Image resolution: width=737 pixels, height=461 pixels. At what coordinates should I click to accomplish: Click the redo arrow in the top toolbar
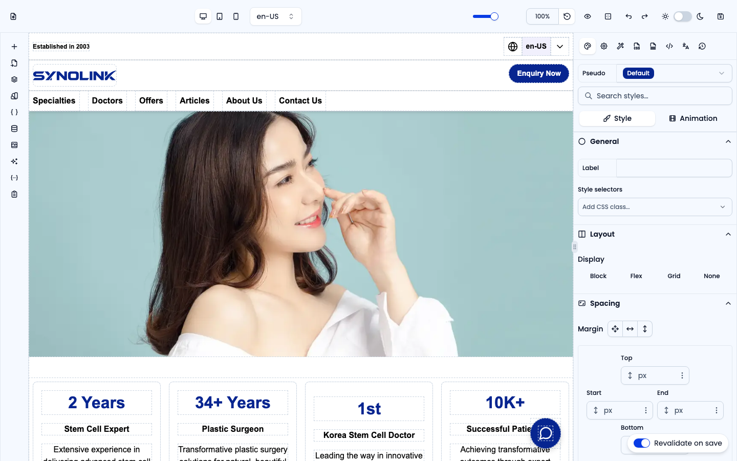(645, 16)
